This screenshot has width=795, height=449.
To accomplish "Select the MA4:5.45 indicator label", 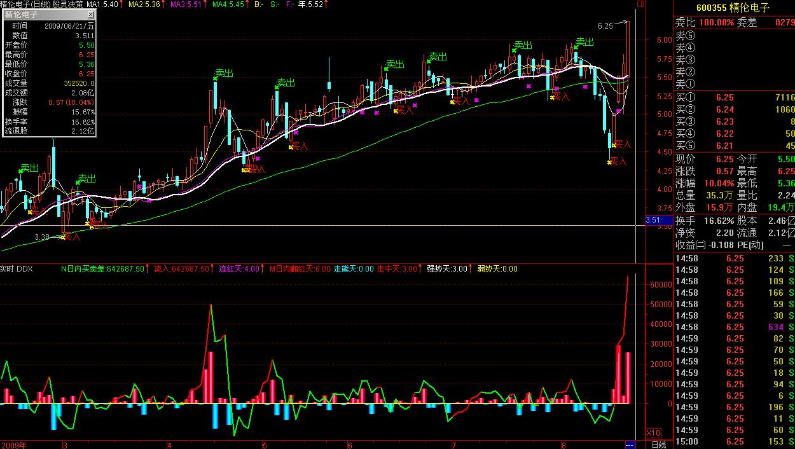I will tap(229, 4).
